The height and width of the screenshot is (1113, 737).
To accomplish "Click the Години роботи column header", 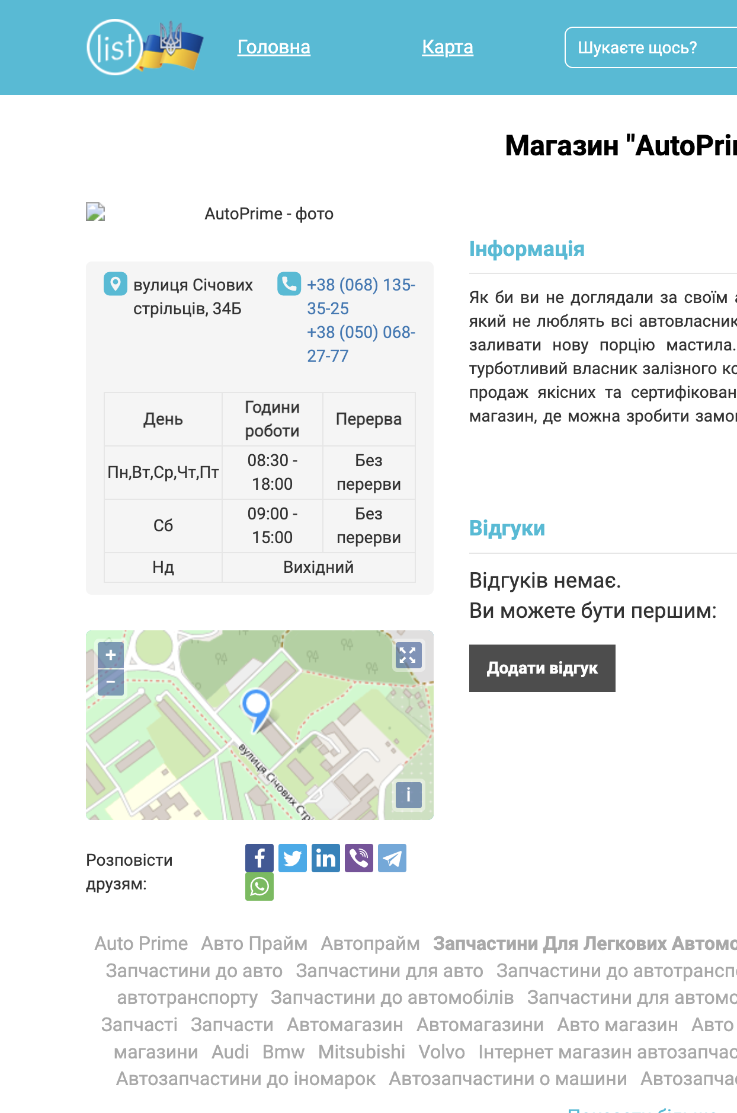I will pyautogui.click(x=273, y=419).
